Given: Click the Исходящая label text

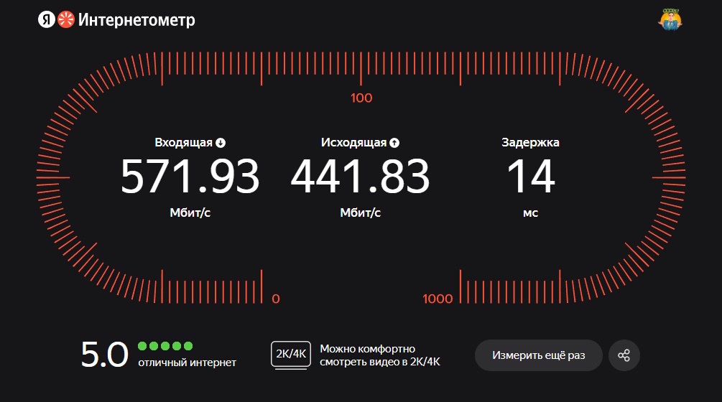Looking at the screenshot, I should (353, 143).
